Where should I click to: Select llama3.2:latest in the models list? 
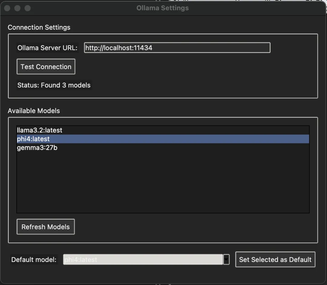40,130
